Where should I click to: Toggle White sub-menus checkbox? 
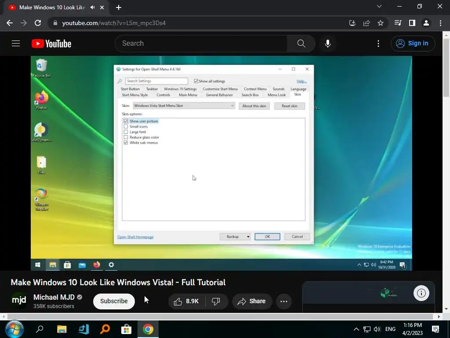[126, 143]
